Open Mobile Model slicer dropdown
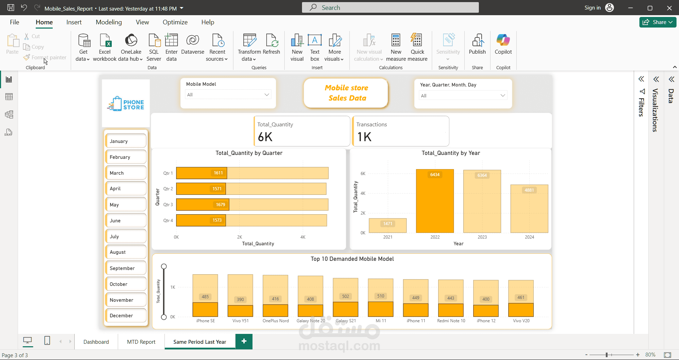Image resolution: width=679 pixels, height=360 pixels. tap(228, 95)
